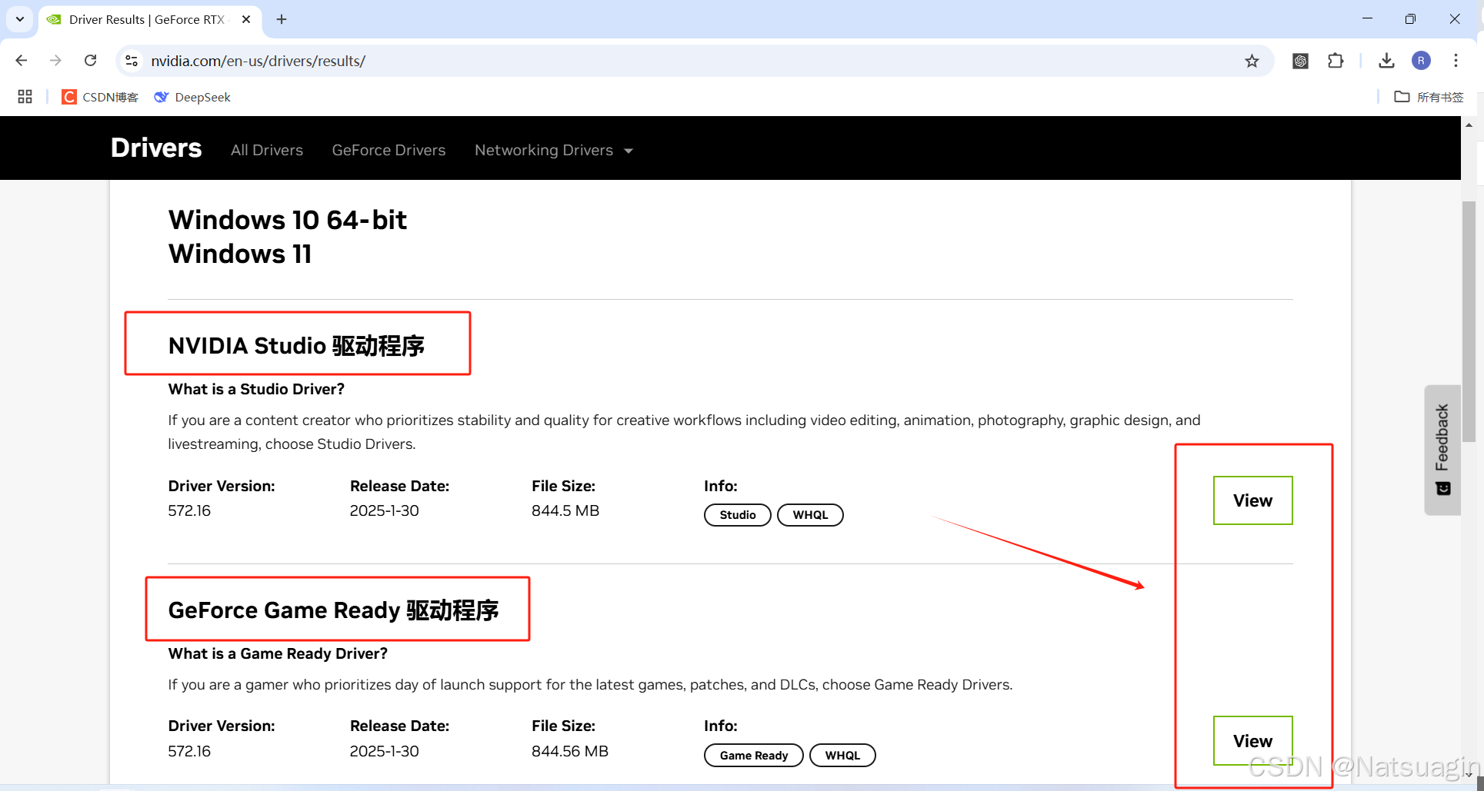Open the CSDN博客 bookmark
Screen dimensions: 1484x791
coord(100,97)
